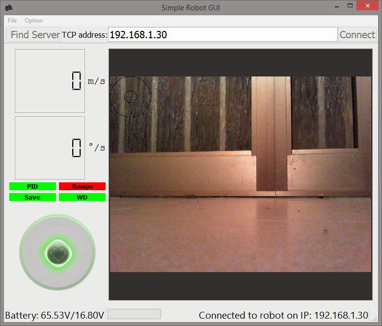382x326 pixels.
Task: Toggle the green WD indicator
Action: pos(82,197)
